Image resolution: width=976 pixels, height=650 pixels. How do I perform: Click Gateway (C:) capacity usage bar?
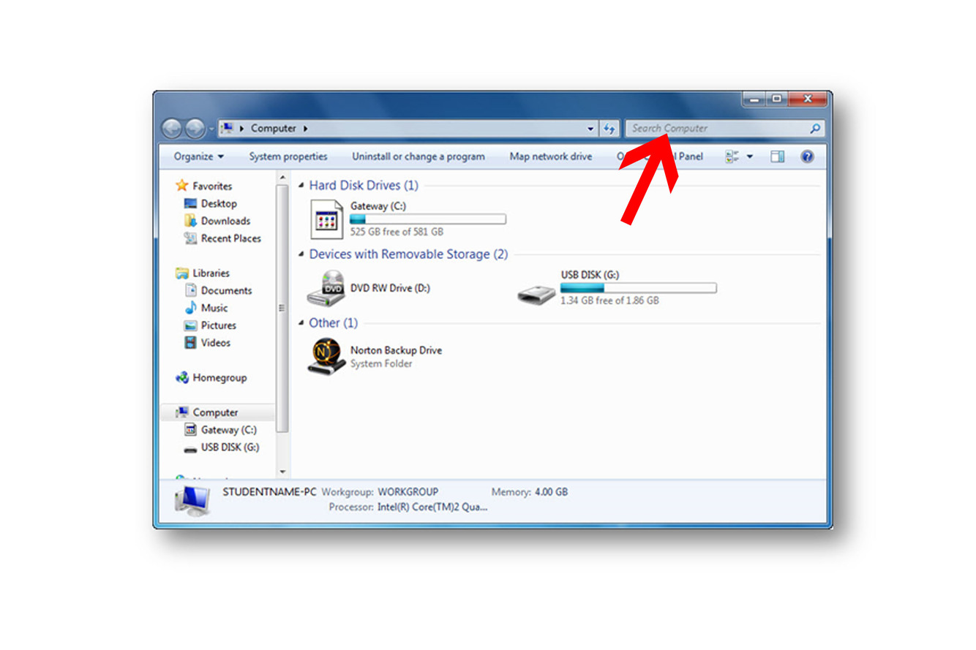428,219
